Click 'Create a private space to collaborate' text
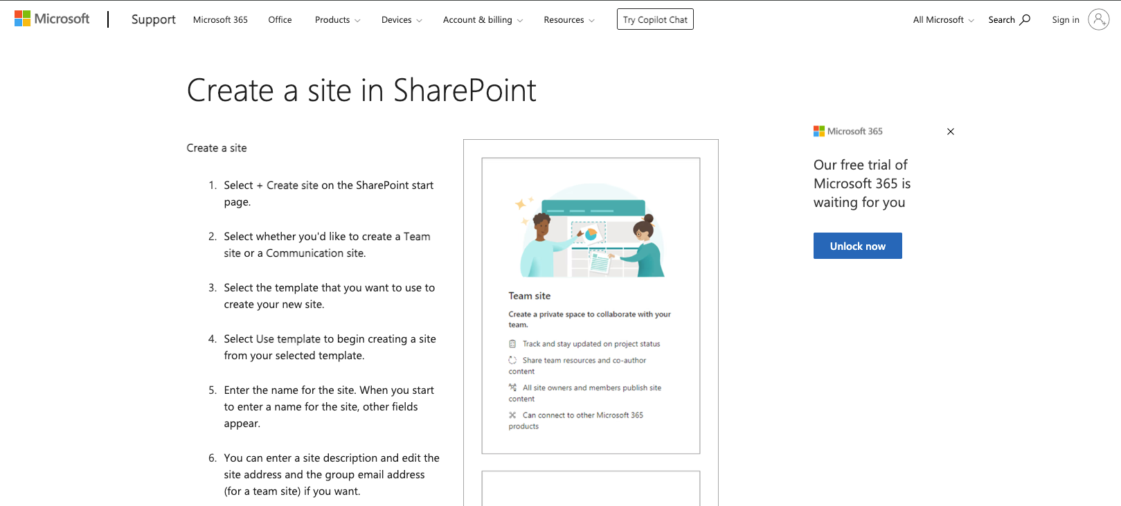Screen dimensions: 1121x506 589,319
